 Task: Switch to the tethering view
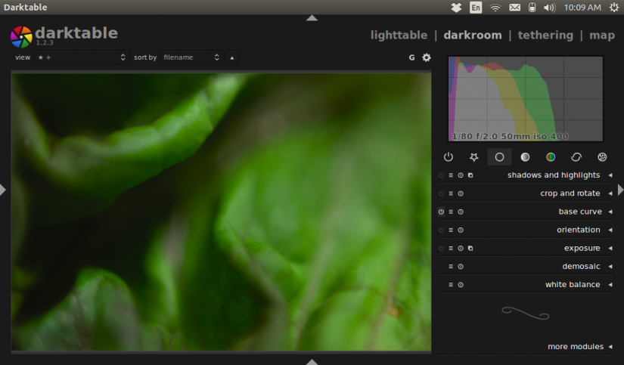(x=545, y=35)
